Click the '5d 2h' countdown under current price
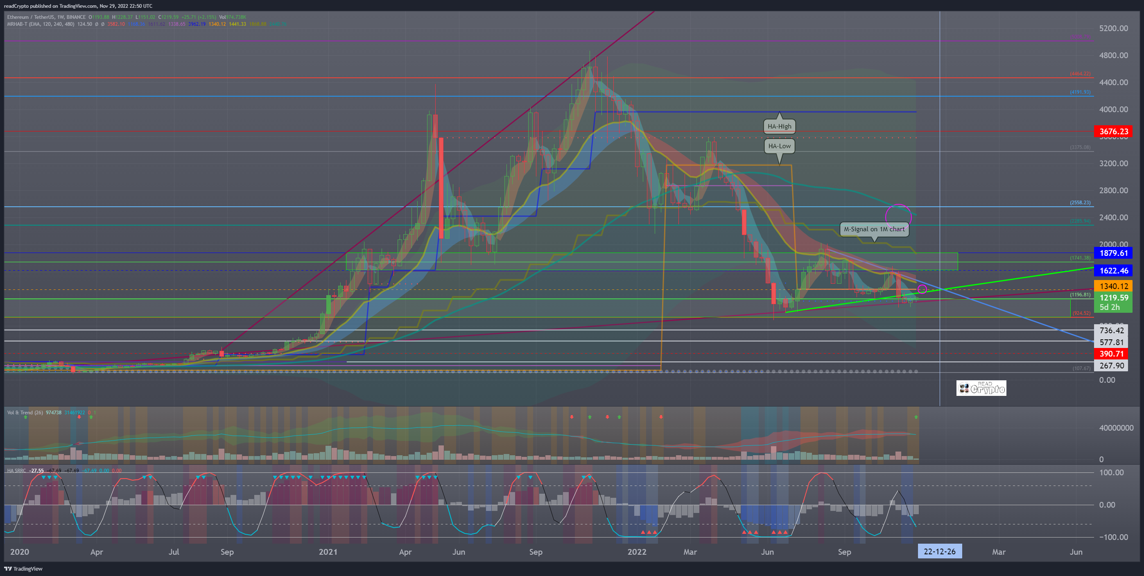The width and height of the screenshot is (1144, 576). tap(1110, 307)
